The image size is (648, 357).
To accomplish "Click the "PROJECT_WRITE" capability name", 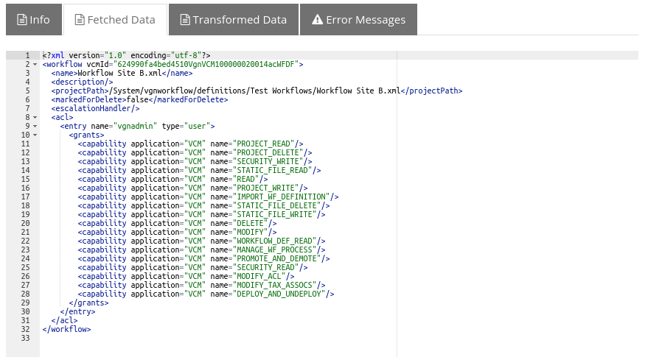I will click(265, 188).
